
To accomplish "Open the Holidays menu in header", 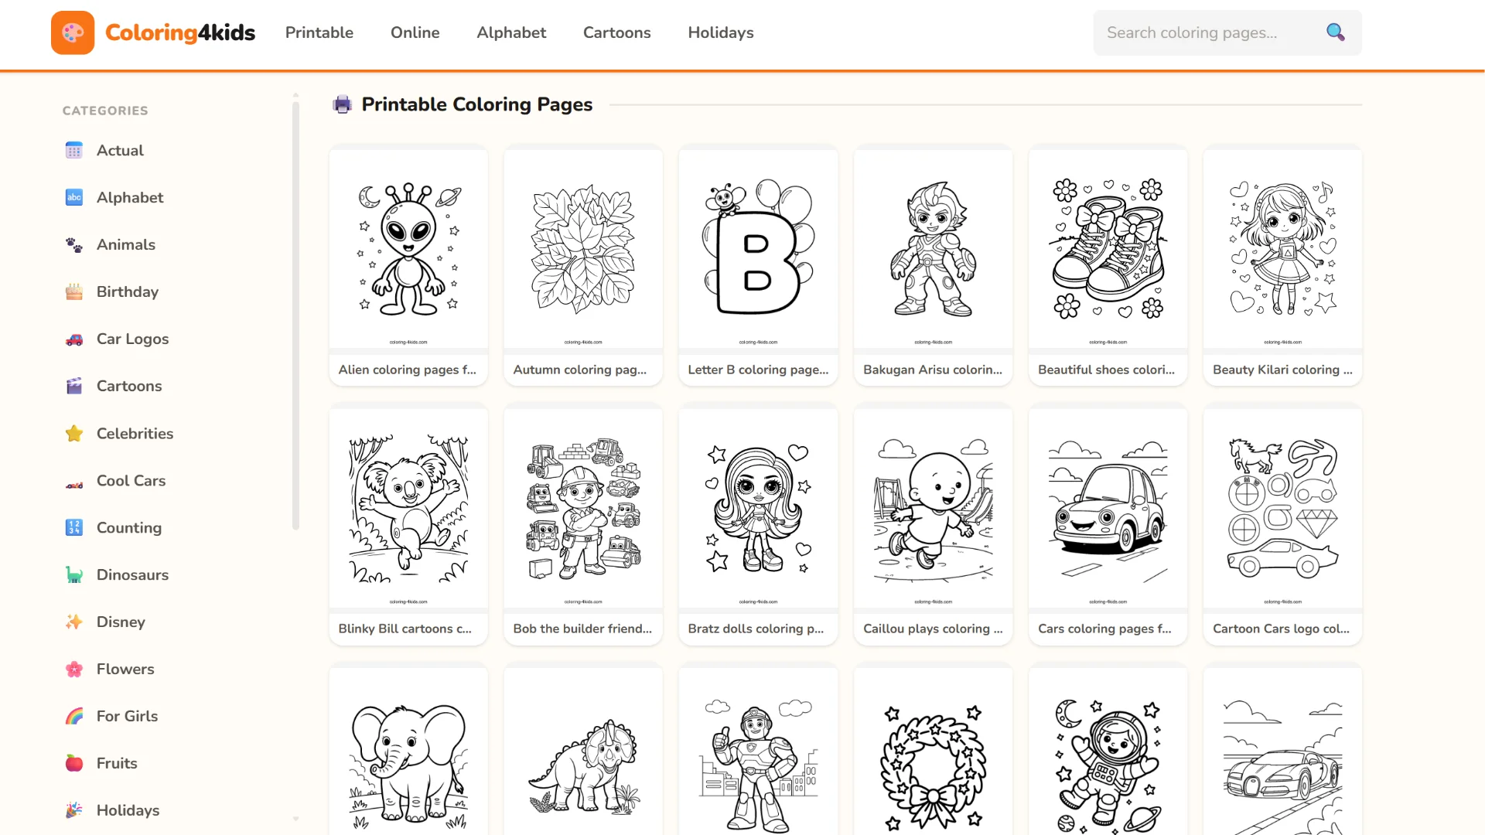I will point(721,32).
